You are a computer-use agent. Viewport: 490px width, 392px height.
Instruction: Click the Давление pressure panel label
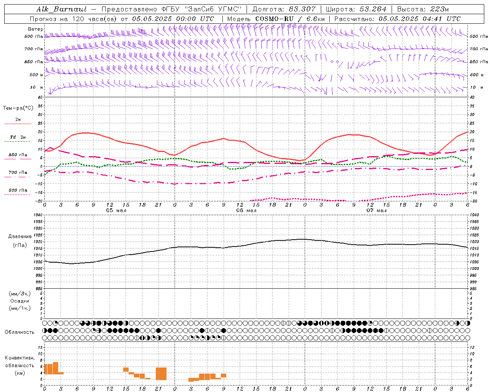click(x=20, y=237)
